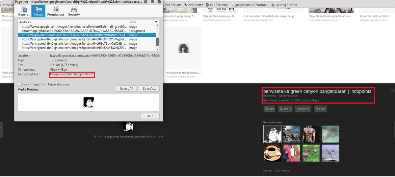Click the Location URL value field

coord(105,56)
